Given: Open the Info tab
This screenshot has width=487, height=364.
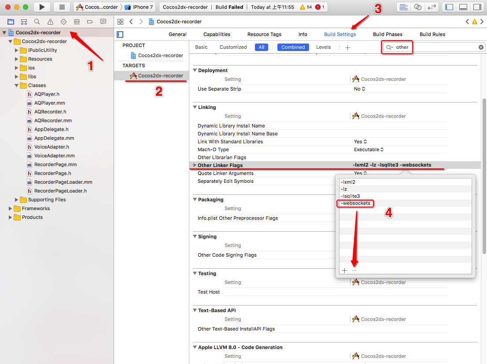Looking at the screenshot, I should pyautogui.click(x=303, y=34).
